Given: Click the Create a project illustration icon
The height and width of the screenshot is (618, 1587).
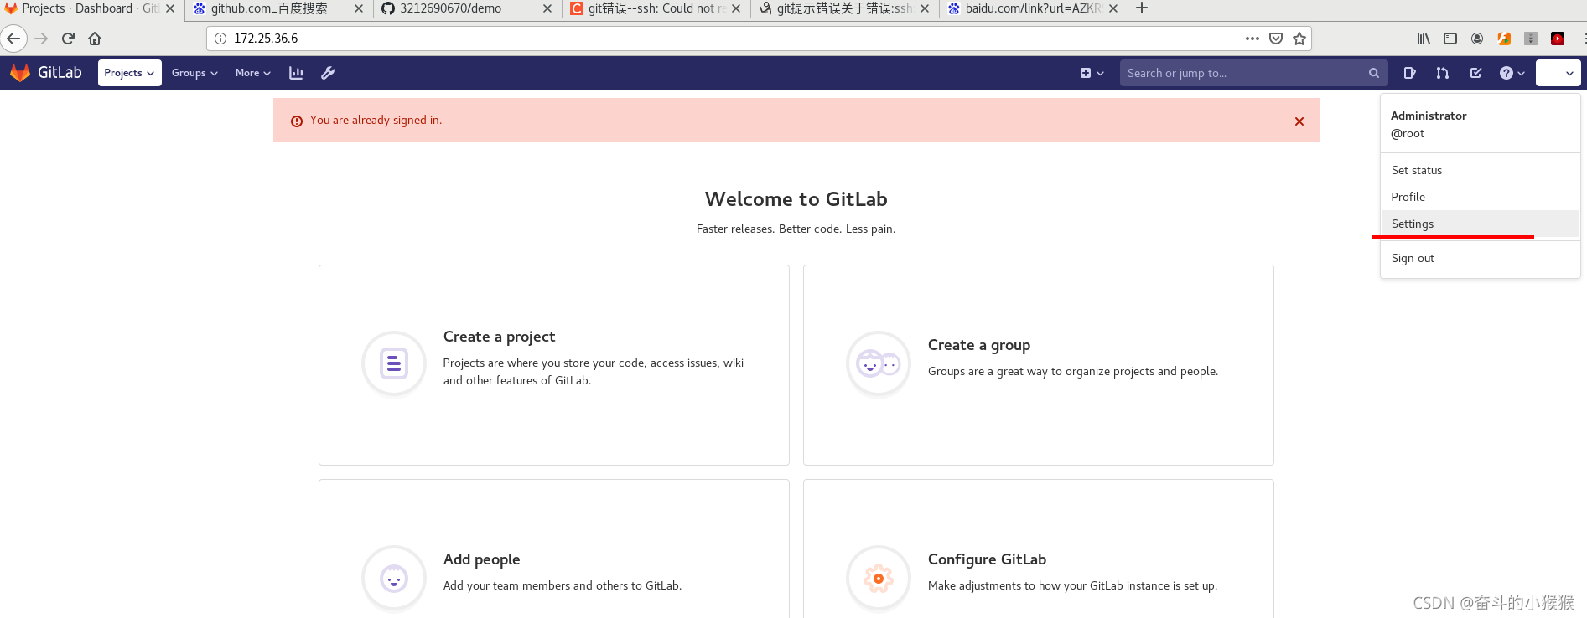Looking at the screenshot, I should click(x=394, y=363).
